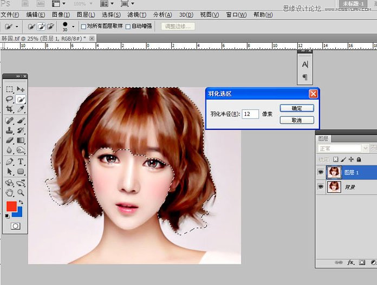Select the Crop tool

click(x=10, y=109)
